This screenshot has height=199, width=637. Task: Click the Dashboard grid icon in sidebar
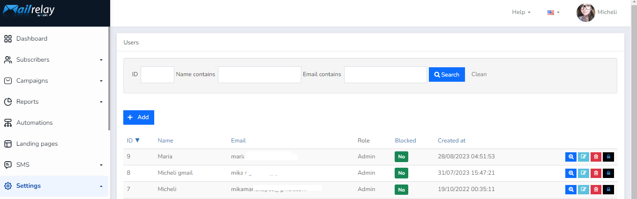click(x=8, y=39)
